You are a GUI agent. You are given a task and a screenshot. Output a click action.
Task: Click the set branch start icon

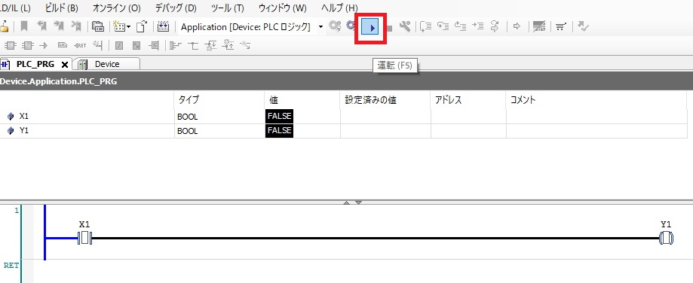[x=176, y=45]
